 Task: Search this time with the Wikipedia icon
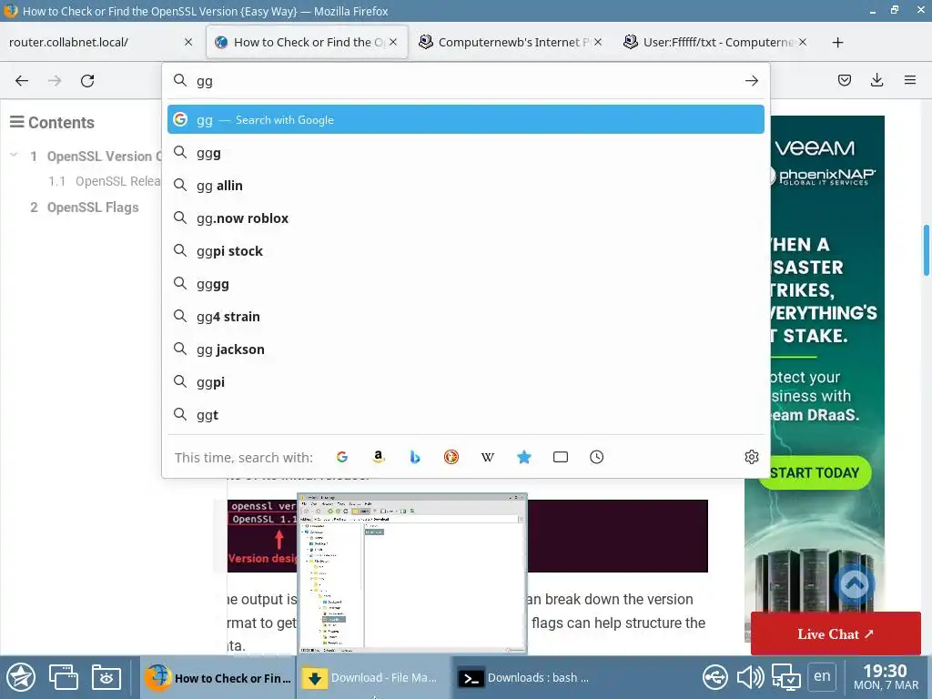pyautogui.click(x=488, y=457)
